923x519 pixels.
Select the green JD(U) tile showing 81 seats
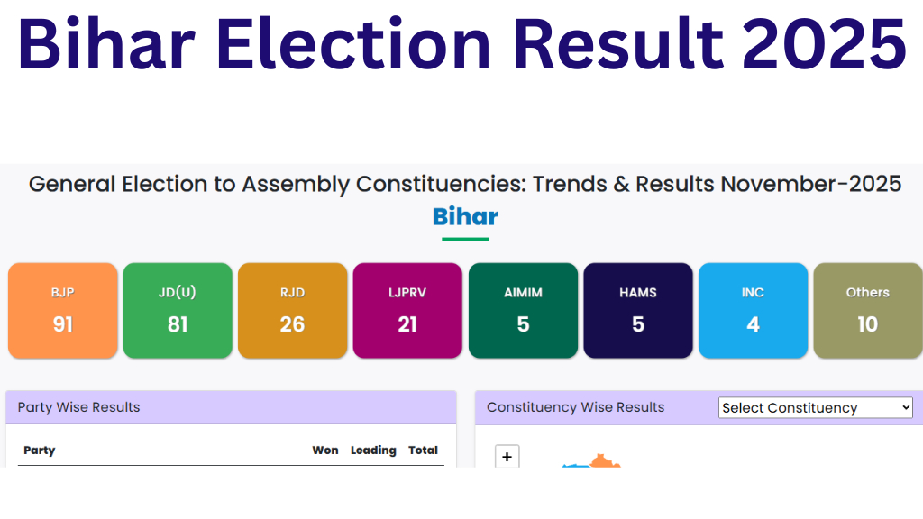(177, 310)
